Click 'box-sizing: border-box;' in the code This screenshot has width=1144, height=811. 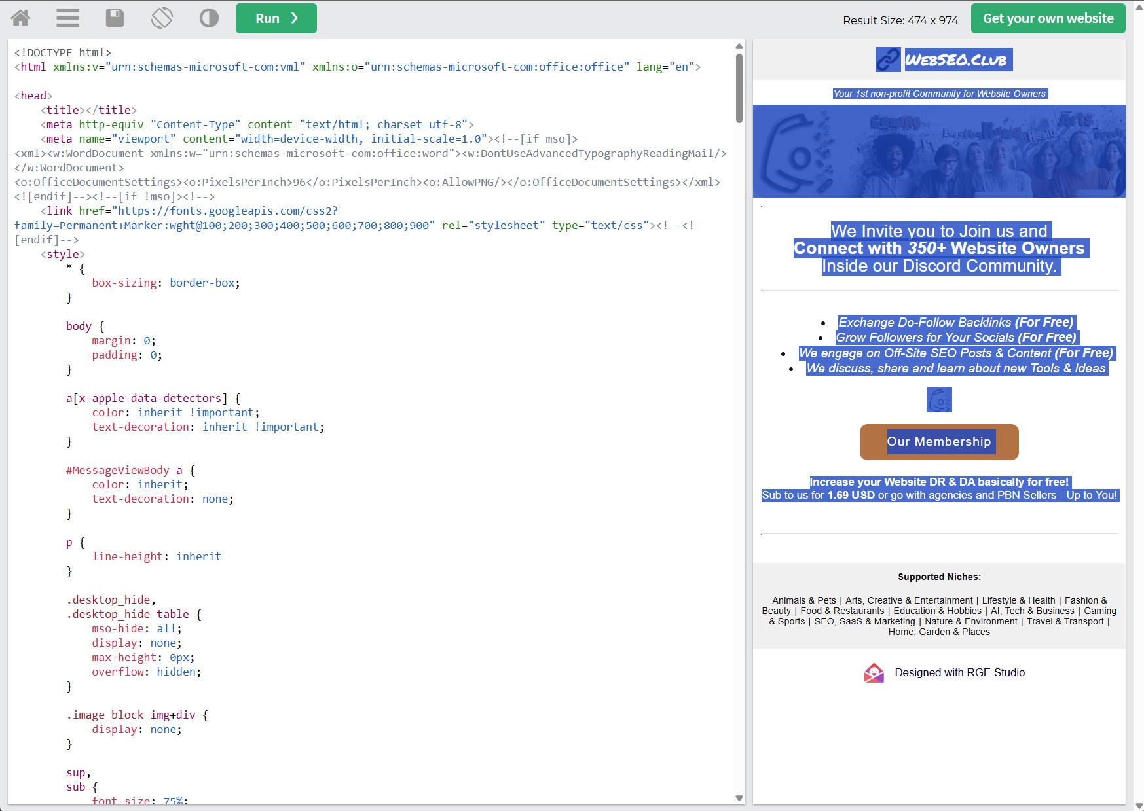click(166, 283)
